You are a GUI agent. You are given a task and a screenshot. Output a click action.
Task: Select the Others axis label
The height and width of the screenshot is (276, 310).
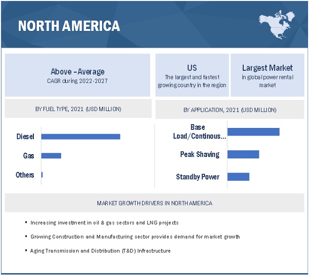coord(25,175)
